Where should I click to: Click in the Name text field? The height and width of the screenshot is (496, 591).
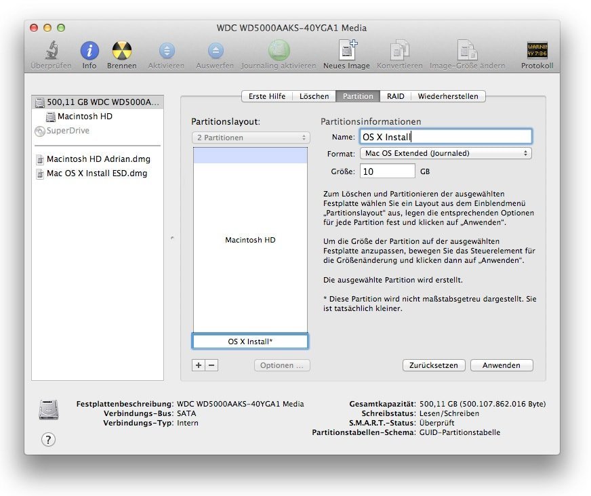point(445,136)
